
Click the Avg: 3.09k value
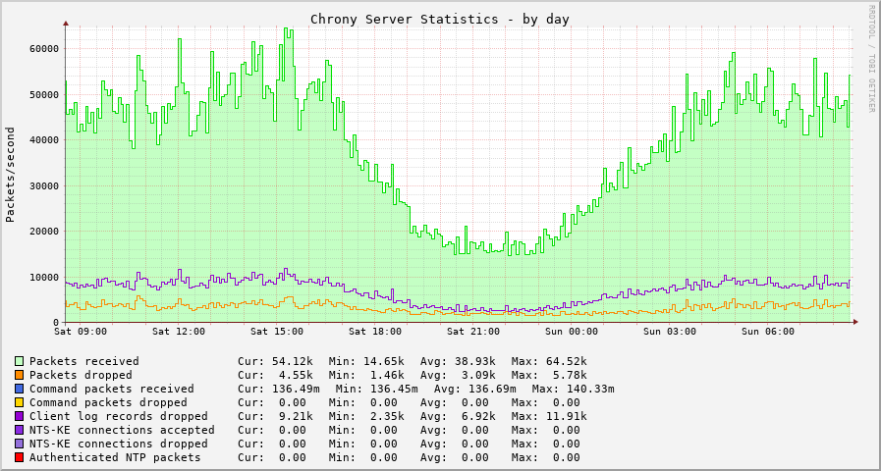point(458,375)
